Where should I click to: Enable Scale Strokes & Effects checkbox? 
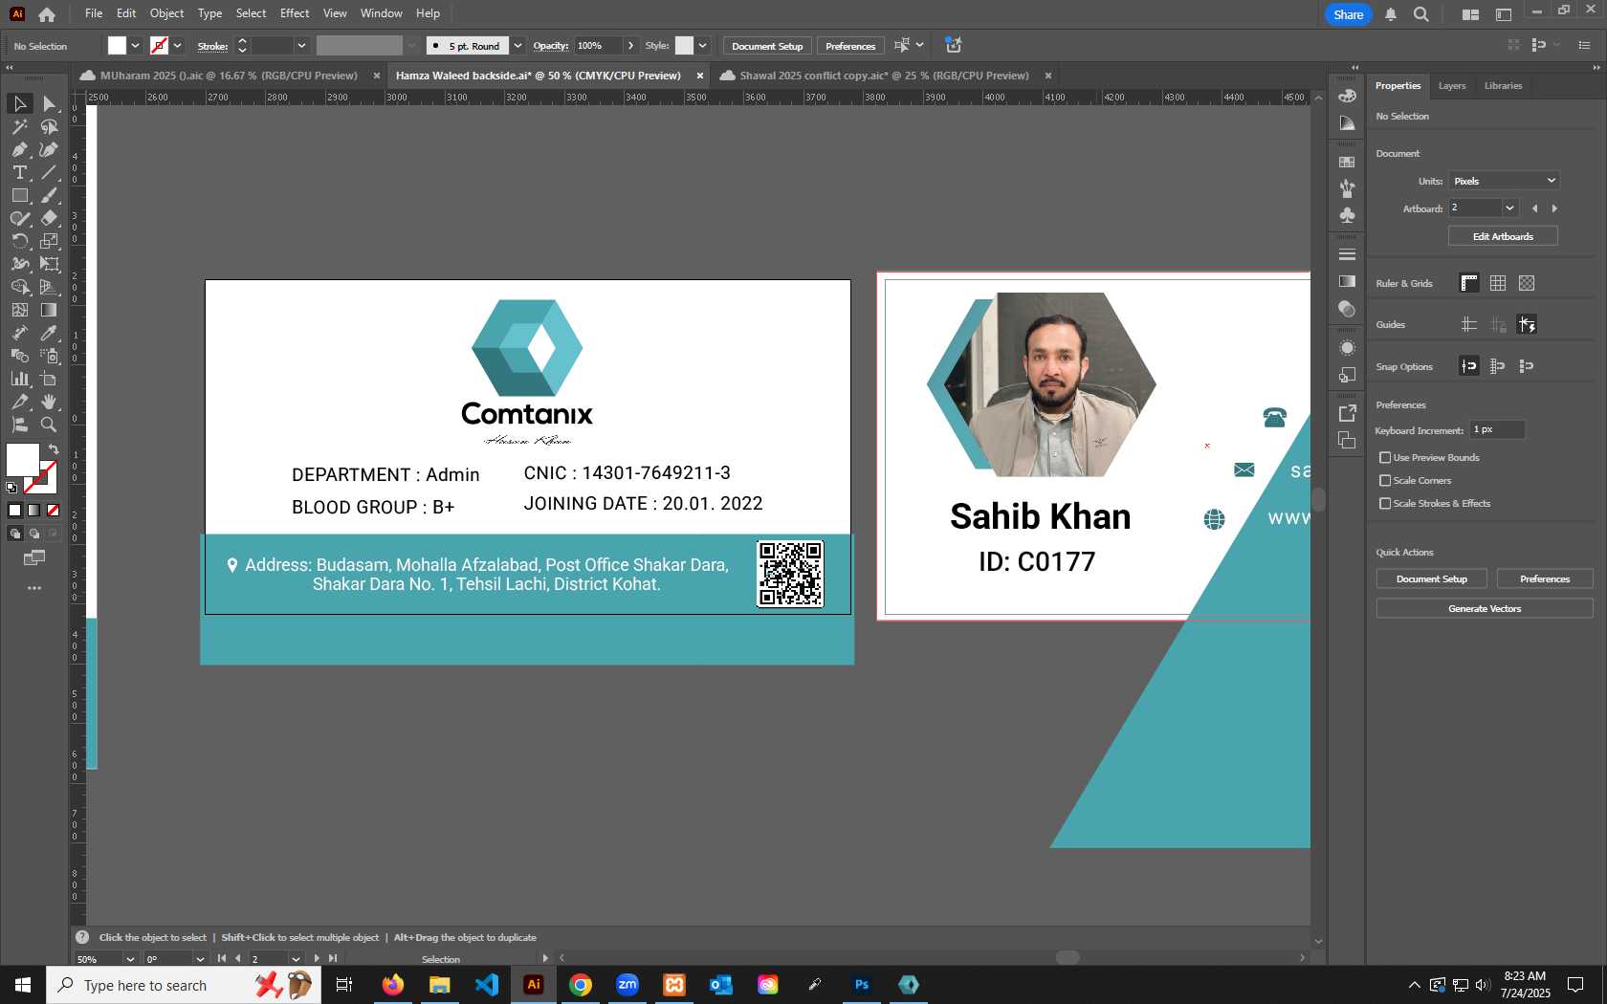pos(1385,504)
